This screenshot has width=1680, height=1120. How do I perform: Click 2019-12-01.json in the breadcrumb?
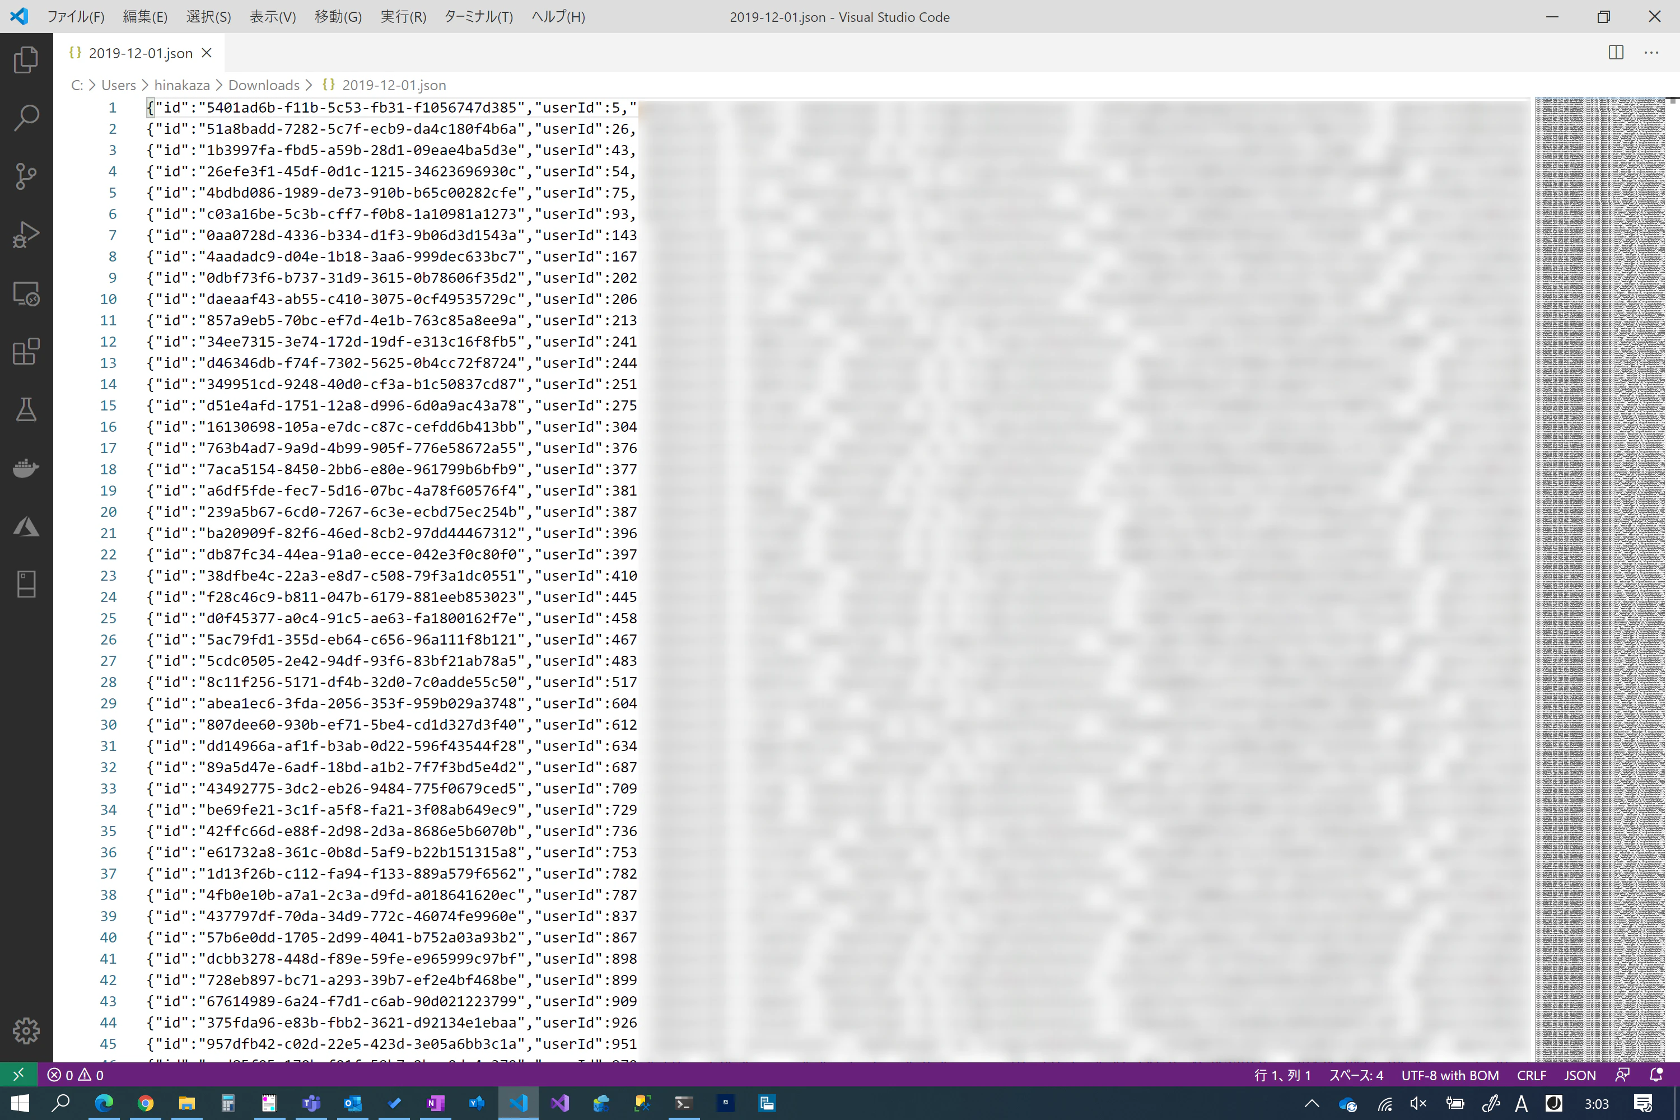tap(394, 85)
